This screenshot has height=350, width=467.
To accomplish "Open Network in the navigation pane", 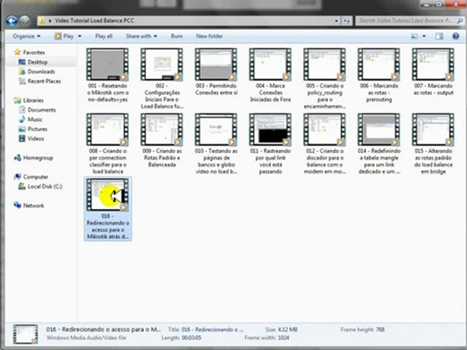I will pos(34,205).
